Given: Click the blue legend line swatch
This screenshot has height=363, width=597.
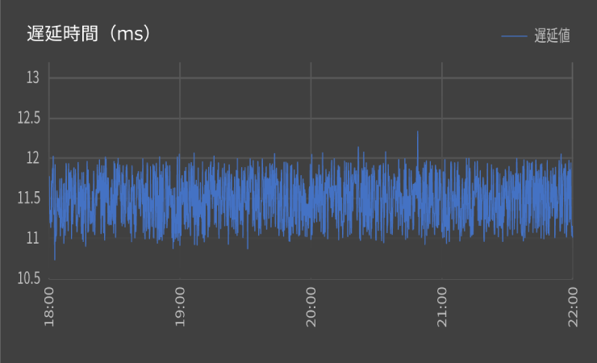Looking at the screenshot, I should pos(515,35).
